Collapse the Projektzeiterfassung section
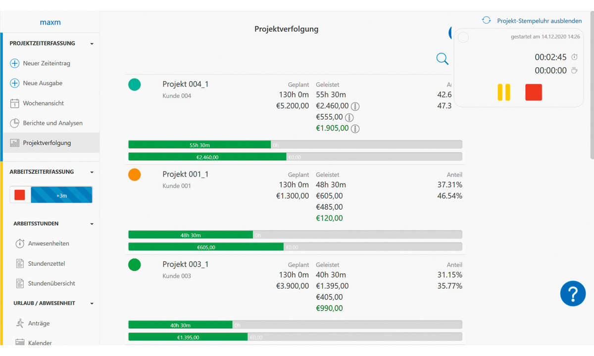Image resolution: width=594 pixels, height=356 pixels. (92, 44)
